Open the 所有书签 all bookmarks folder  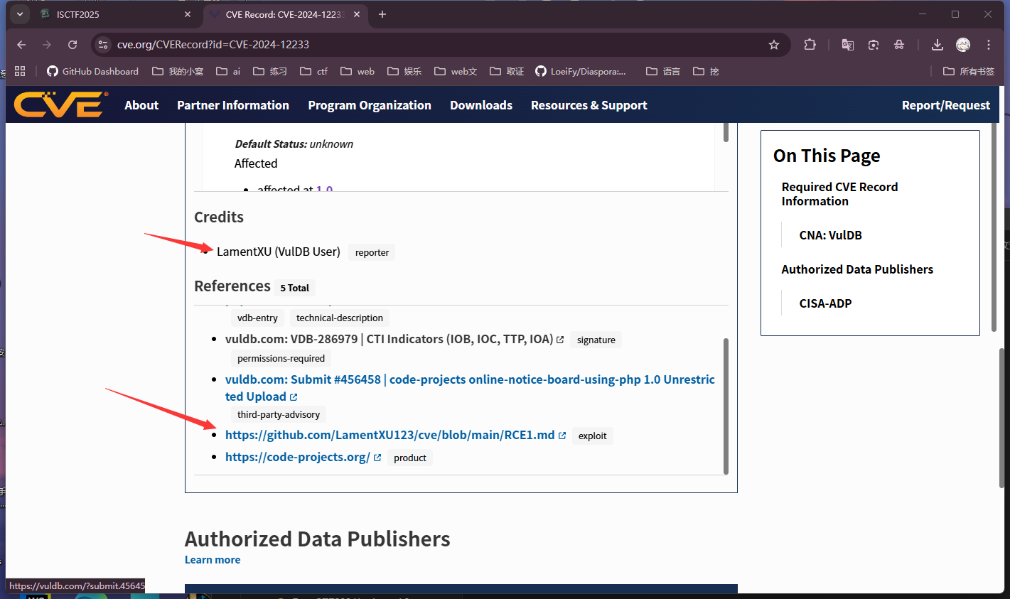coord(969,71)
